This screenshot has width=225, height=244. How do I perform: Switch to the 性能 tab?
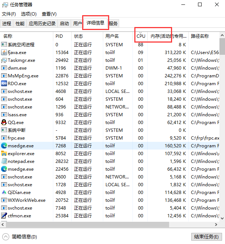point(20,23)
